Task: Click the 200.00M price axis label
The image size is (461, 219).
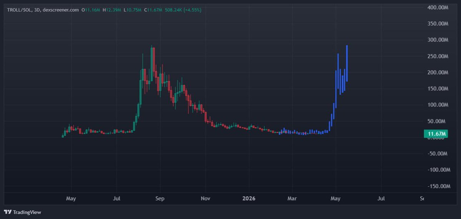Action: [438, 72]
